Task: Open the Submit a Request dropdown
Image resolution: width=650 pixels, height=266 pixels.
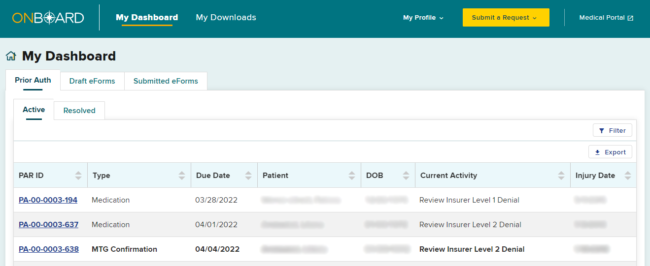Action: click(506, 18)
